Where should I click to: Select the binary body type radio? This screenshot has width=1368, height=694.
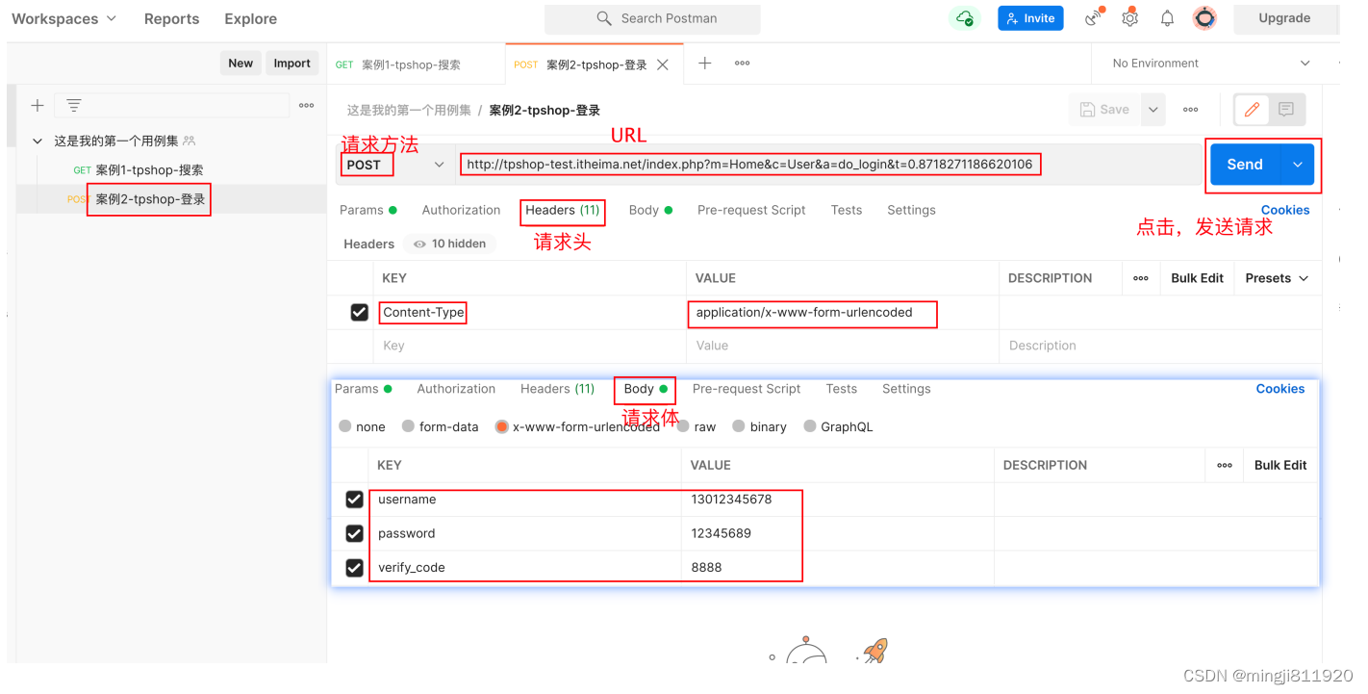pyautogui.click(x=739, y=426)
